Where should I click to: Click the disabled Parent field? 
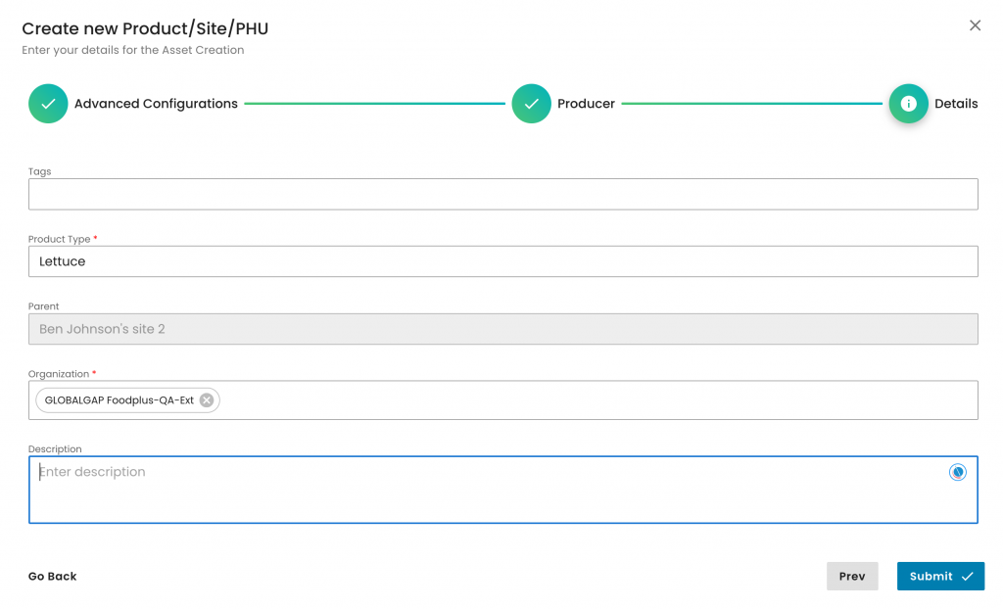pos(502,329)
